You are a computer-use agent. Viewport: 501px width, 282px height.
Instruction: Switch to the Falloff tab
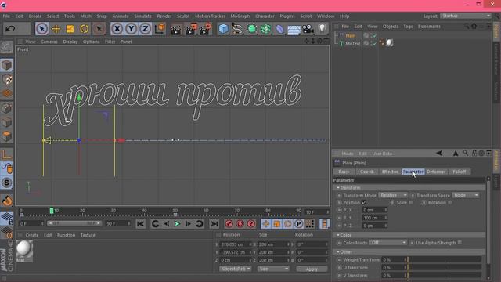pyautogui.click(x=460, y=172)
